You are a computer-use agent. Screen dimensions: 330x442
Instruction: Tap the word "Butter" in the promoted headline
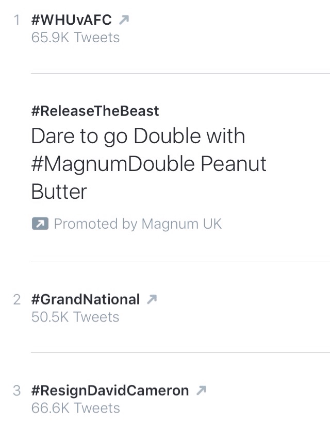coord(59,192)
